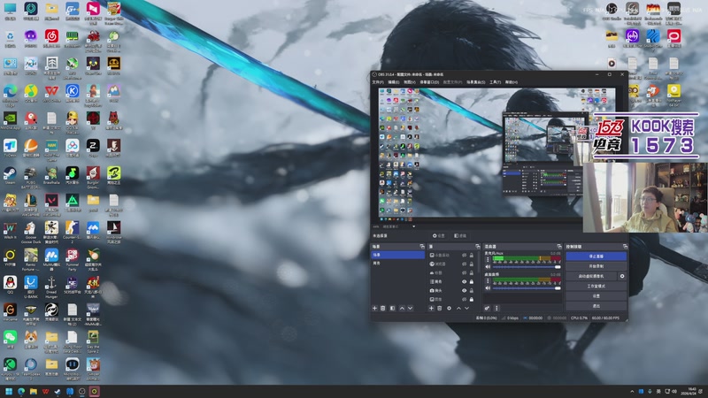Delete selected source using Sources dock trash icon
Screen dimensions: 708x398
(439, 308)
